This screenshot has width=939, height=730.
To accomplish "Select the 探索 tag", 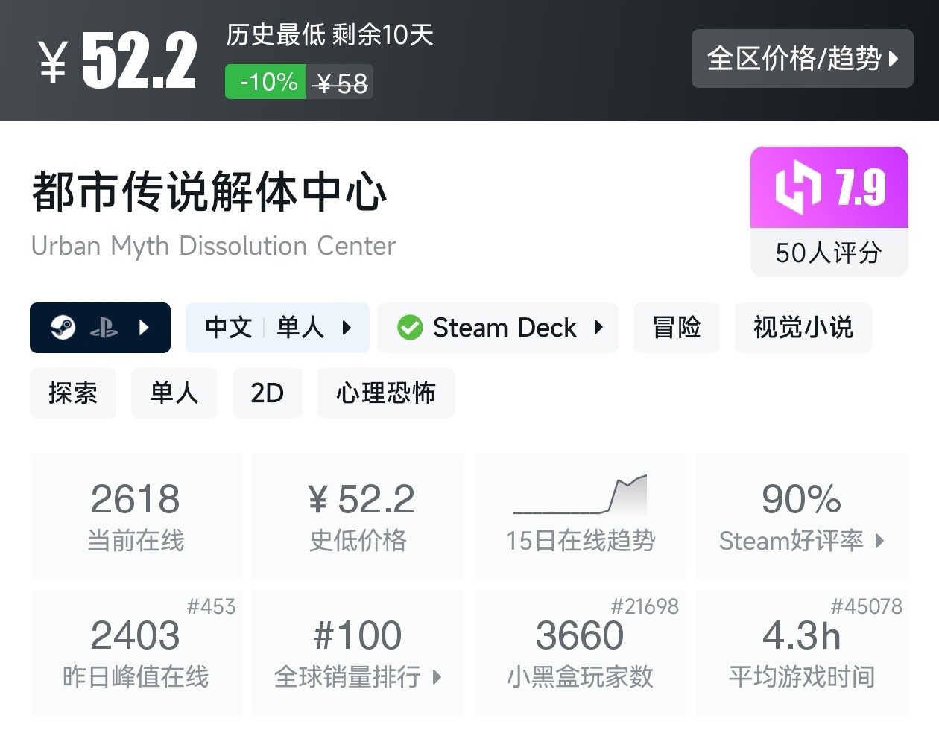I will coord(73,393).
